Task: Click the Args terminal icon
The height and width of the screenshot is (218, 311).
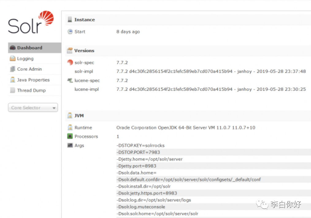Action: (x=70, y=145)
